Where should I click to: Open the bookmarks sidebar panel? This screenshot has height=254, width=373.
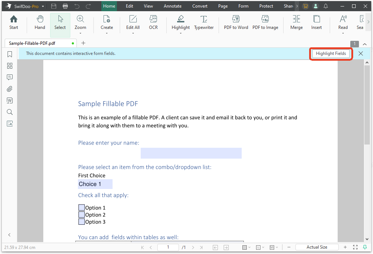tap(10, 54)
